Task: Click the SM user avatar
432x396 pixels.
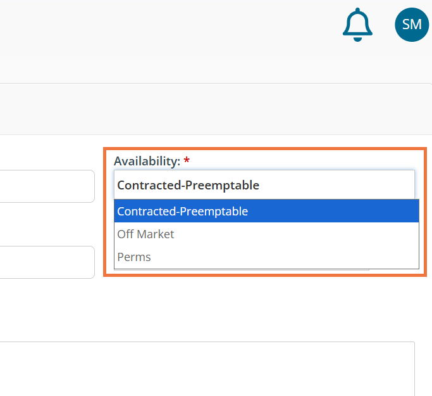Action: (x=412, y=25)
